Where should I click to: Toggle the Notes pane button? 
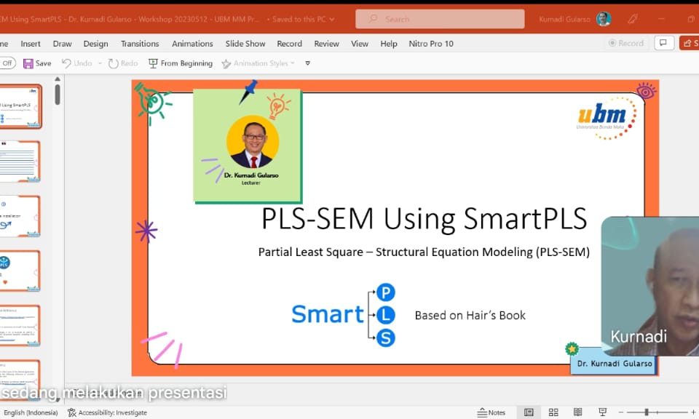pyautogui.click(x=491, y=412)
